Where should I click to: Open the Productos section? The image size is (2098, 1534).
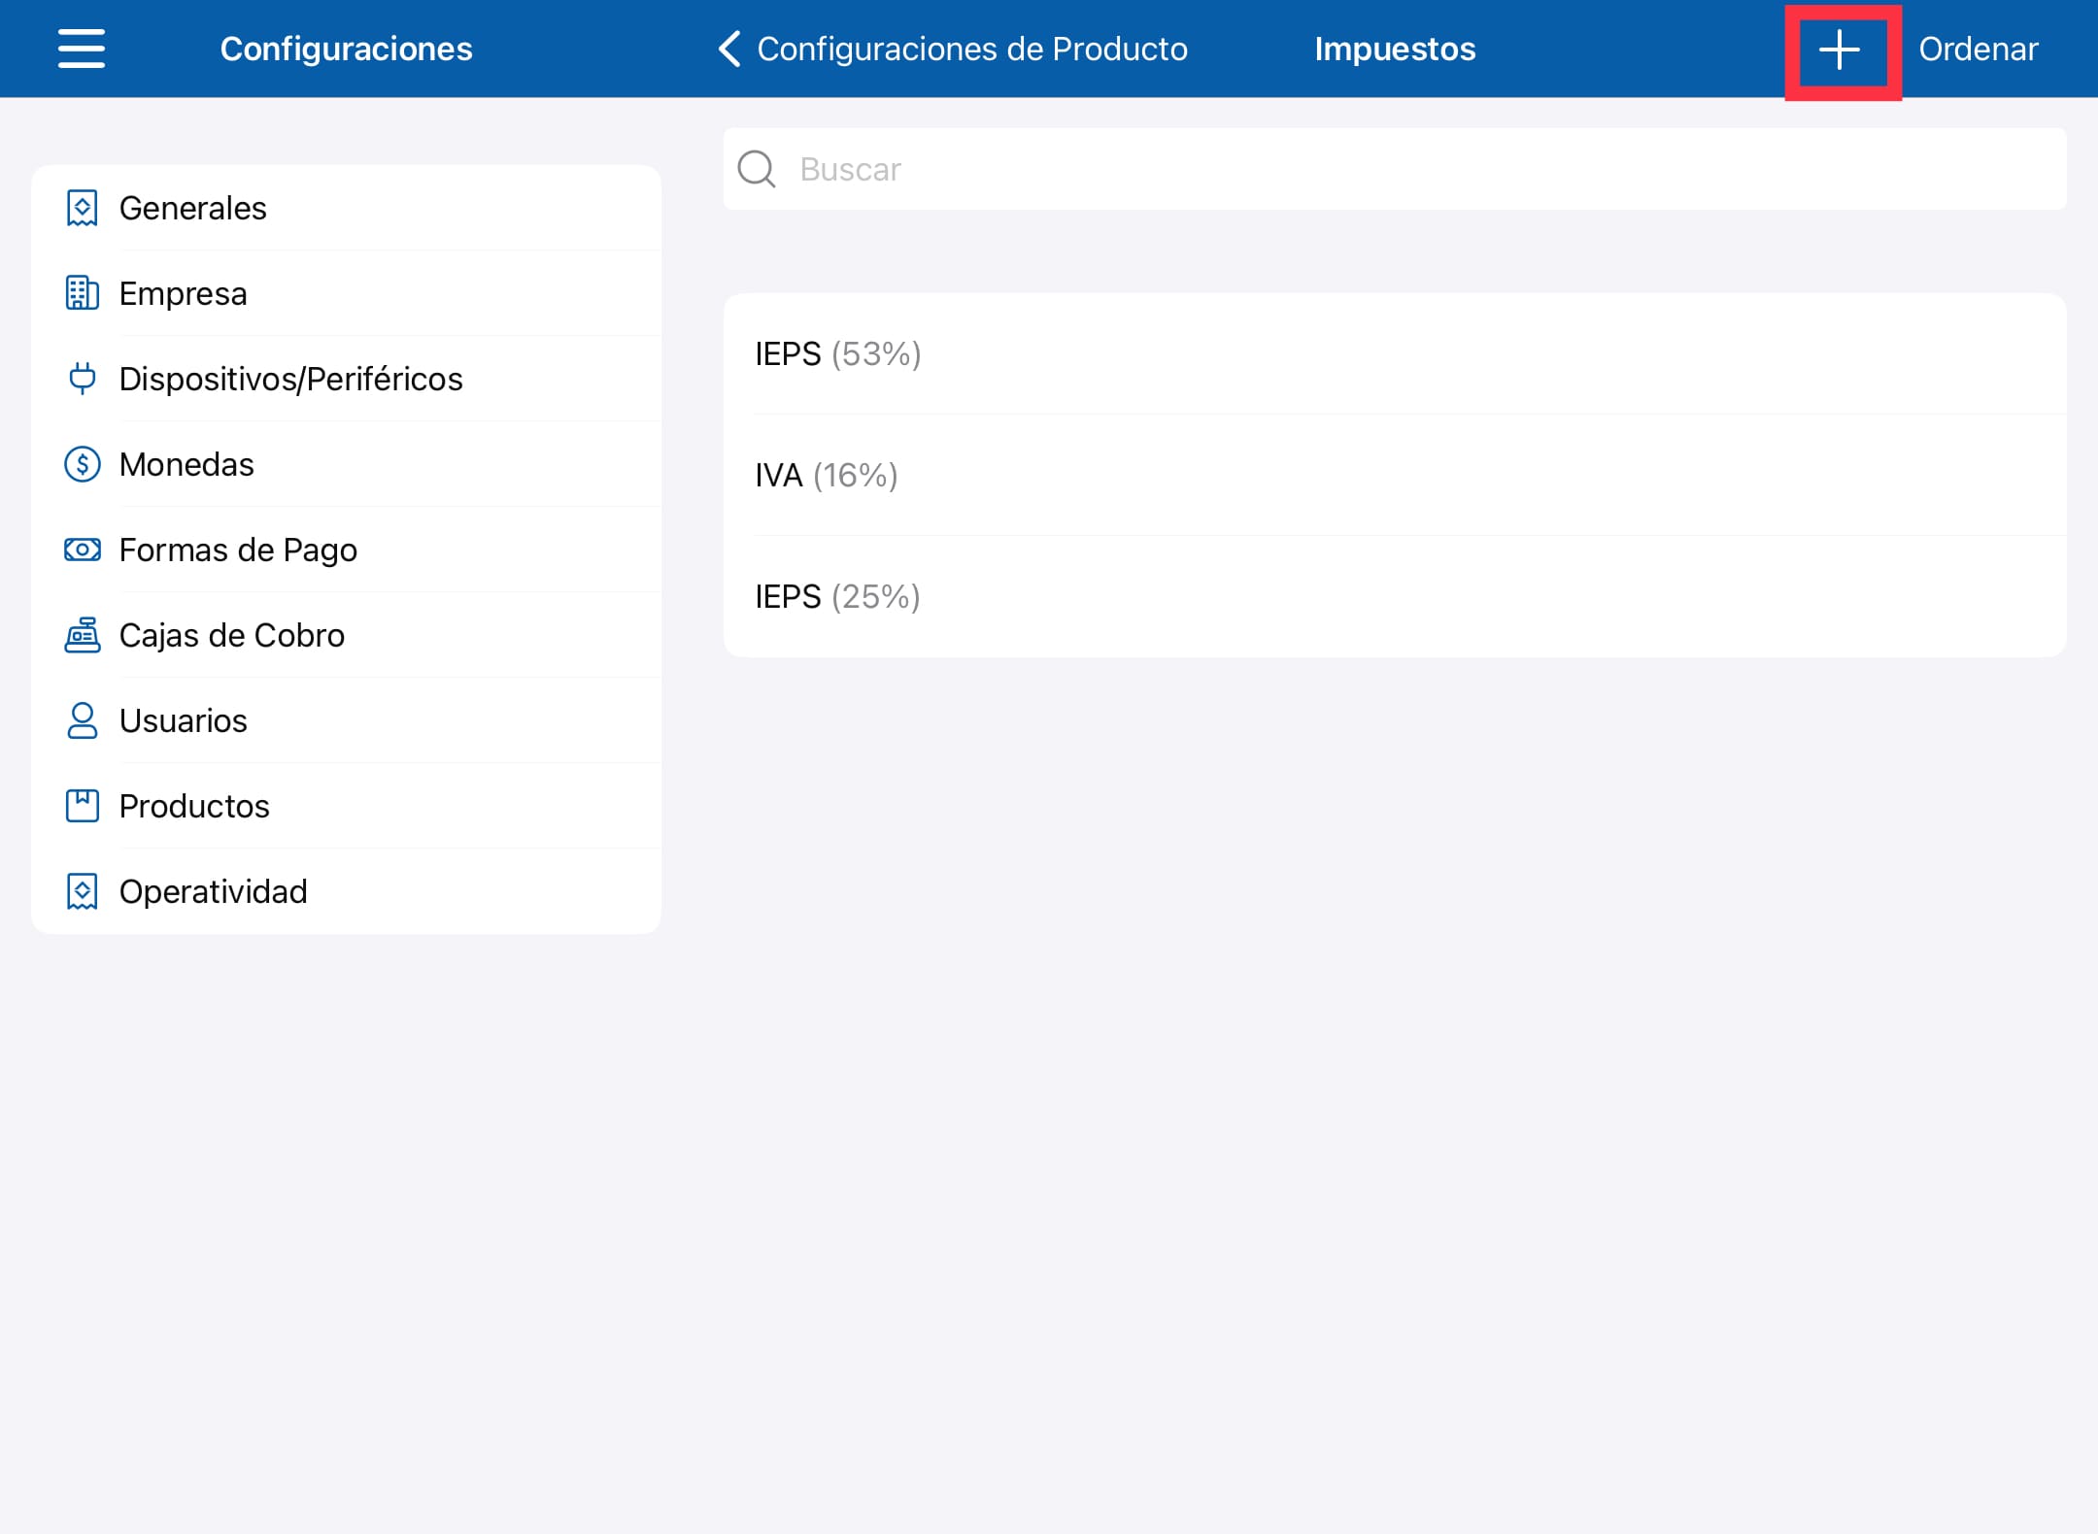click(x=347, y=806)
